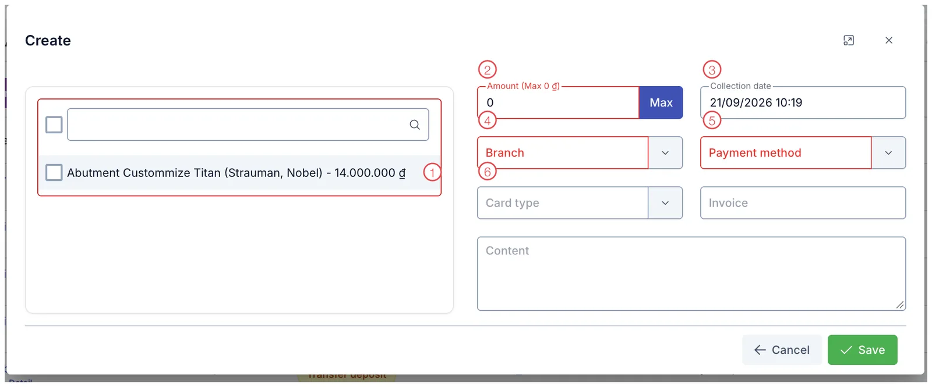Screen dimensions: 932x387
Task: Click the "Create" dialog title
Action: click(48, 40)
